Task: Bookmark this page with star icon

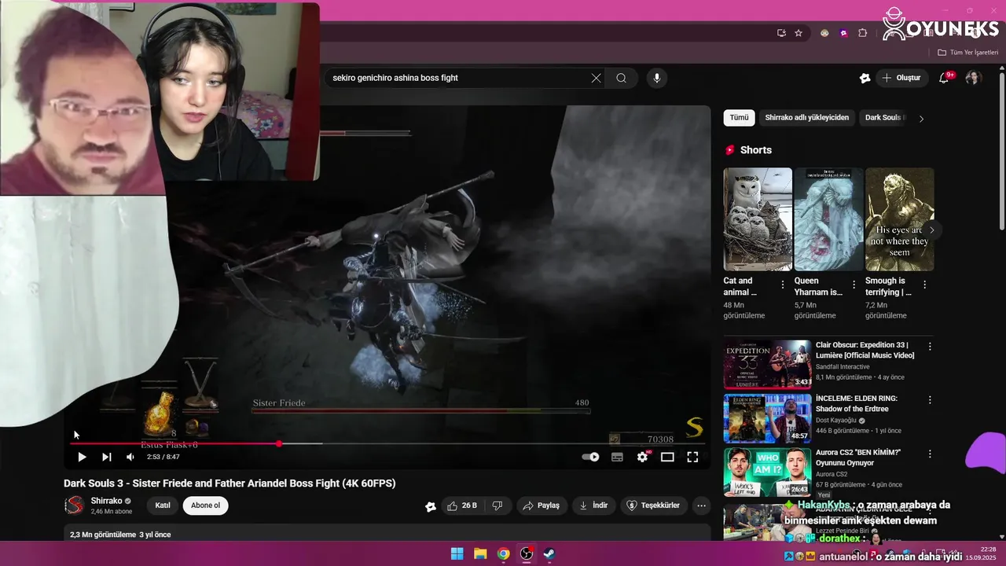Action: 799,33
